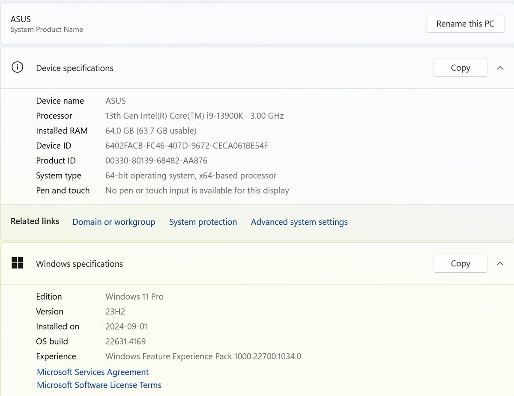Viewport: 514px width, 396px height.
Task: Click the Device ID label
Action: click(54, 146)
